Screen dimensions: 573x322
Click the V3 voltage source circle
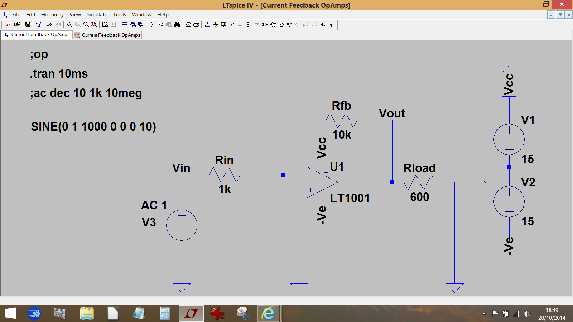pyautogui.click(x=182, y=225)
